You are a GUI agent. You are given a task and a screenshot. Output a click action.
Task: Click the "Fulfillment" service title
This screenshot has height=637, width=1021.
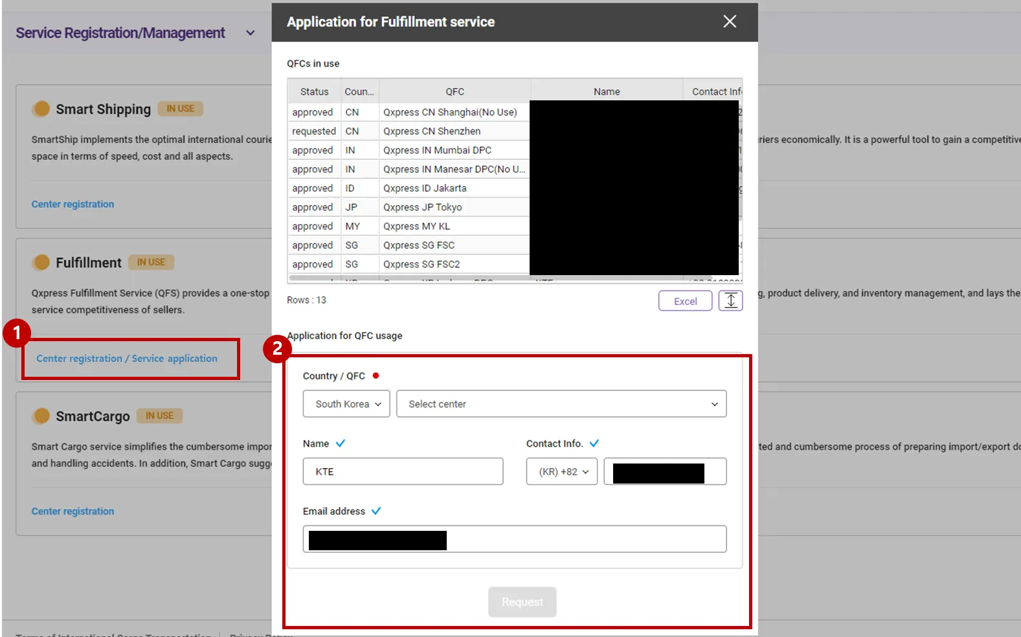89,263
